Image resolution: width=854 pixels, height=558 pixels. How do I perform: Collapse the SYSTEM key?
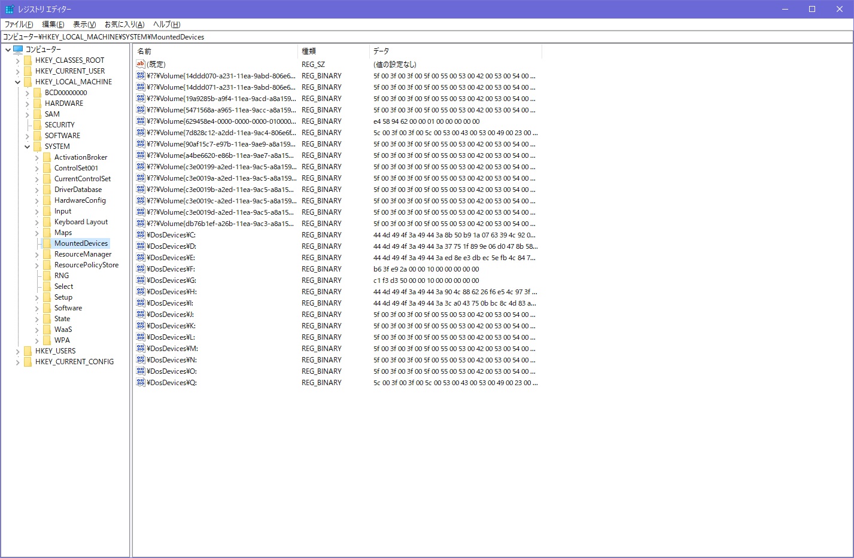(x=27, y=147)
